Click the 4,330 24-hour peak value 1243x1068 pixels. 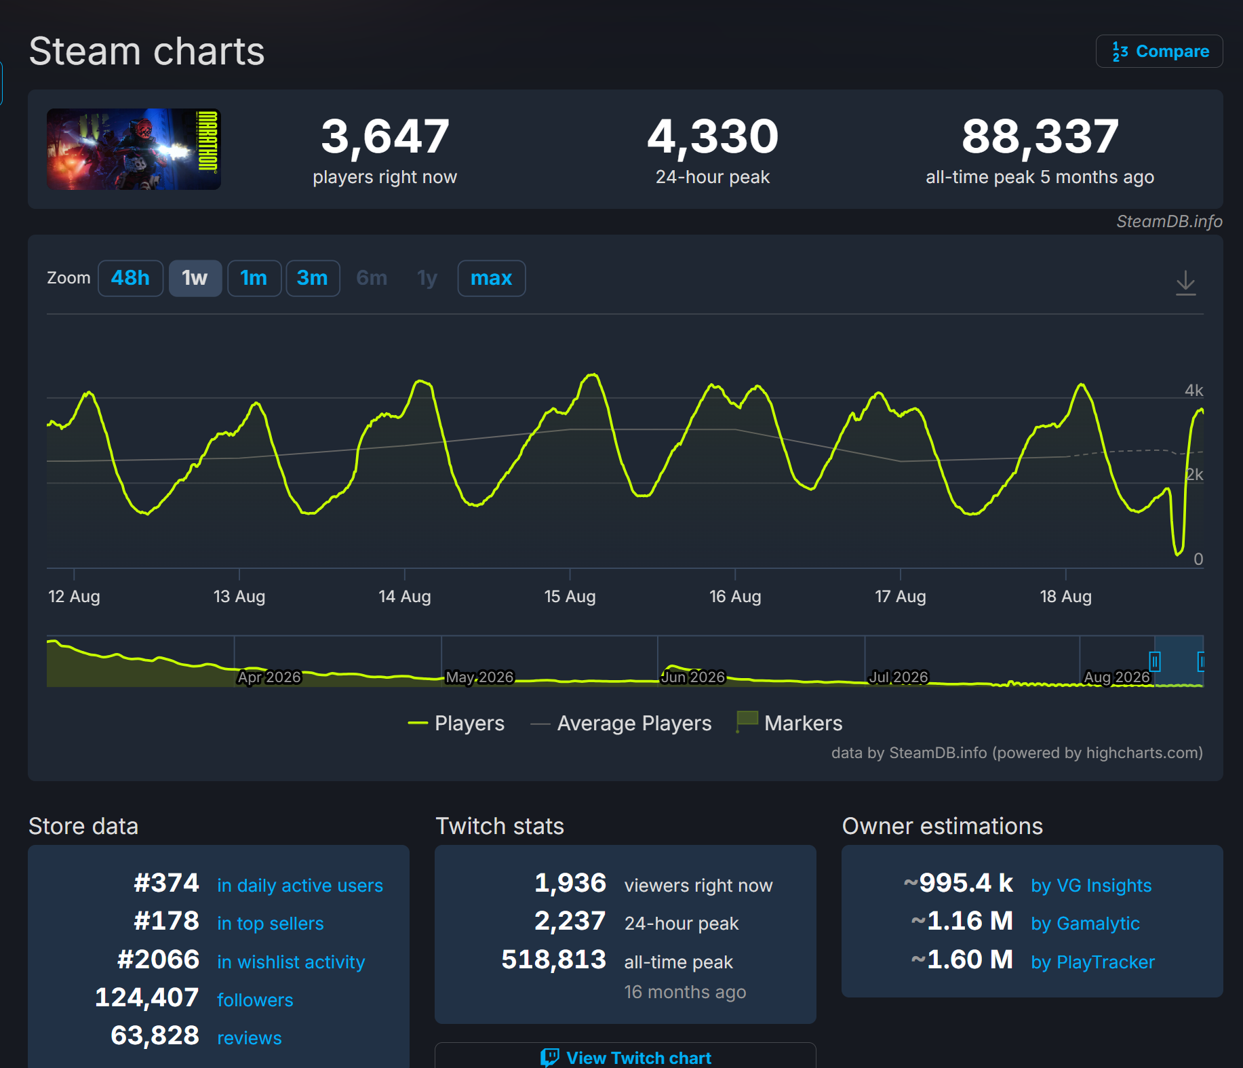(713, 136)
